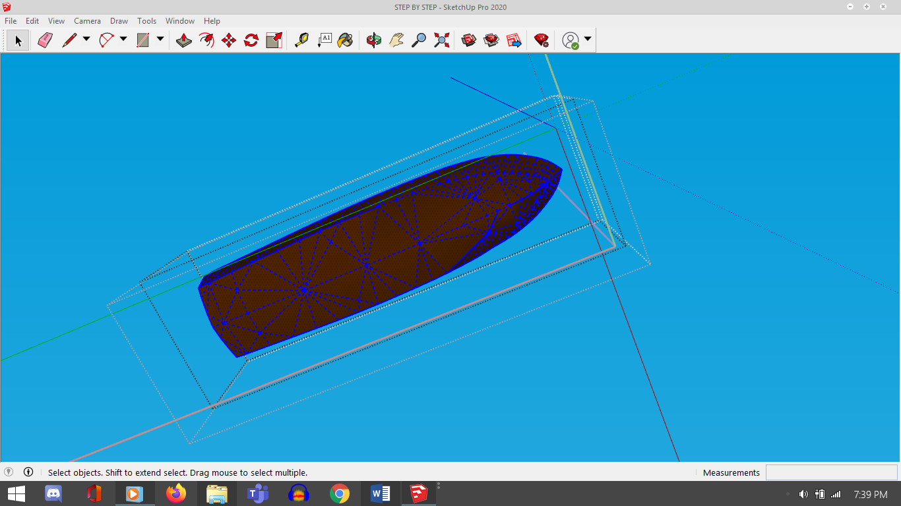Open the Help menu
901x506 pixels.
[212, 21]
